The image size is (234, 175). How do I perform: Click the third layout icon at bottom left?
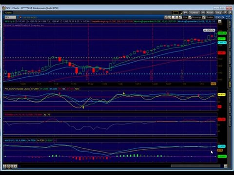12,166
